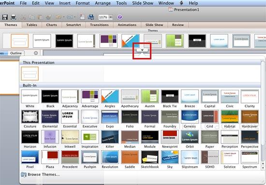Click the Redo arrow icon
This screenshot has width=266, height=185.
click(70, 17)
